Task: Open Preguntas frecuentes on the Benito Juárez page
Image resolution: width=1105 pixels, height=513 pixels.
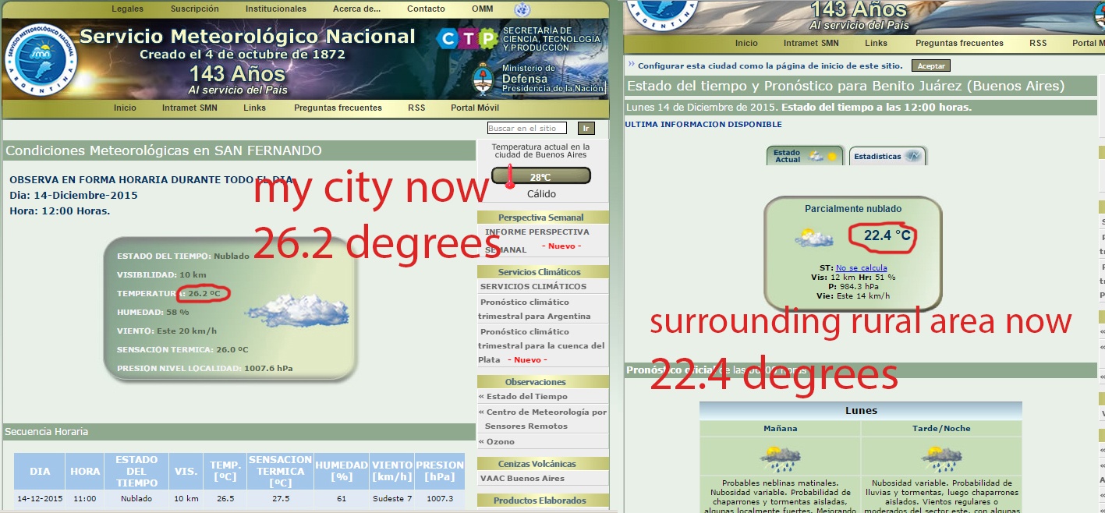Action: point(959,43)
